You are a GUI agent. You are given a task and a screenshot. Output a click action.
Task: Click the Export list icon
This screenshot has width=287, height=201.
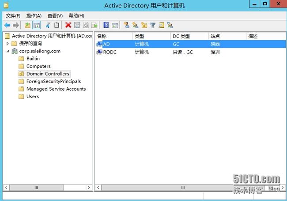pyautogui.click(x=94, y=25)
